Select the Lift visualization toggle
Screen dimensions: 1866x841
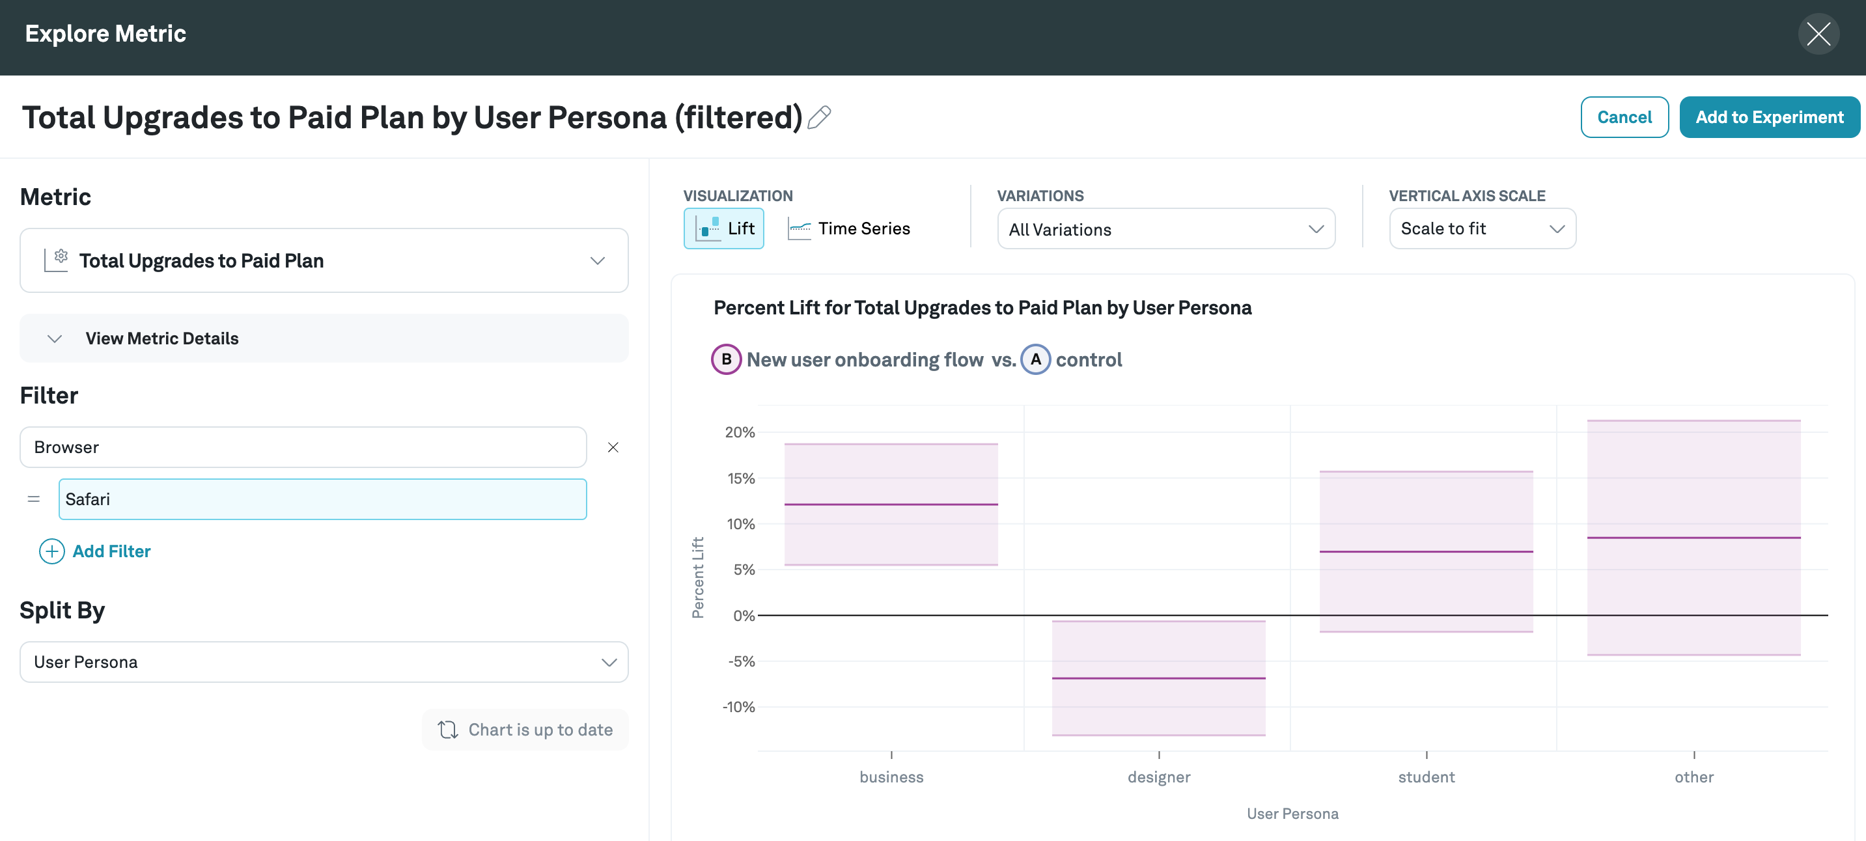(726, 228)
